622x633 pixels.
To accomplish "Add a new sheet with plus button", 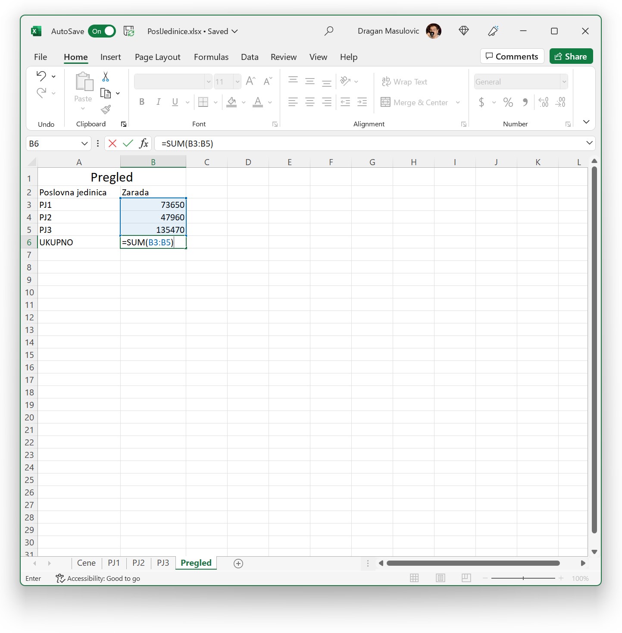I will (x=238, y=563).
